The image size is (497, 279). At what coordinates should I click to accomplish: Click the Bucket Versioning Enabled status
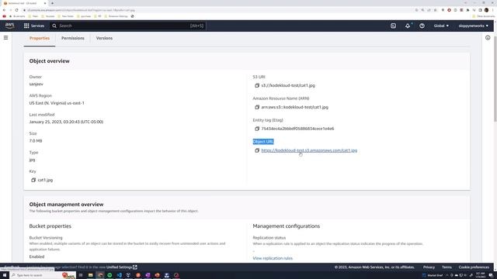pyautogui.click(x=36, y=257)
